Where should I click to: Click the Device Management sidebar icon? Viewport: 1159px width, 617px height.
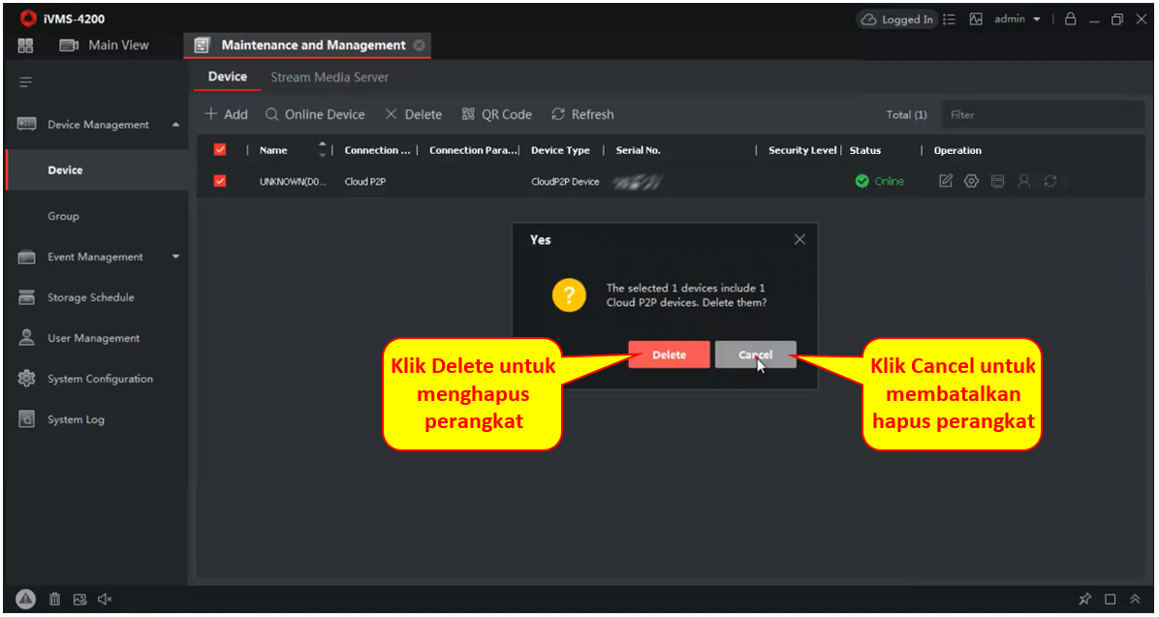26,124
